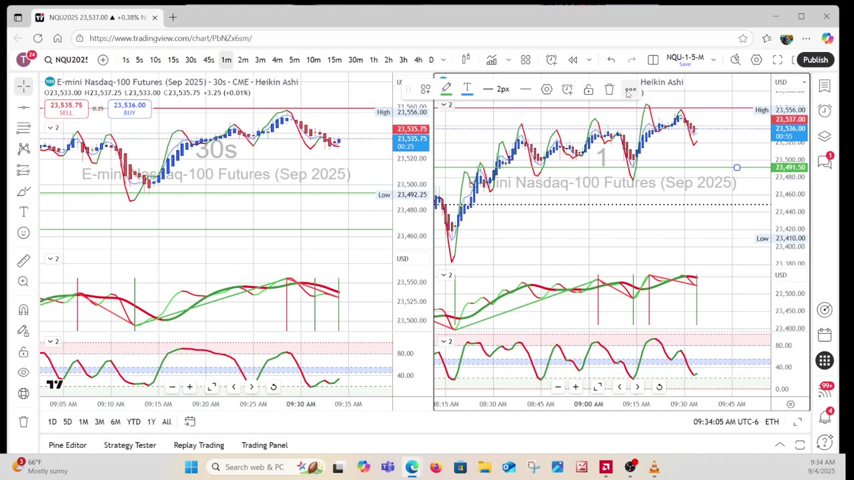
Task: Toggle lock all drawing tools
Action: (x=23, y=352)
